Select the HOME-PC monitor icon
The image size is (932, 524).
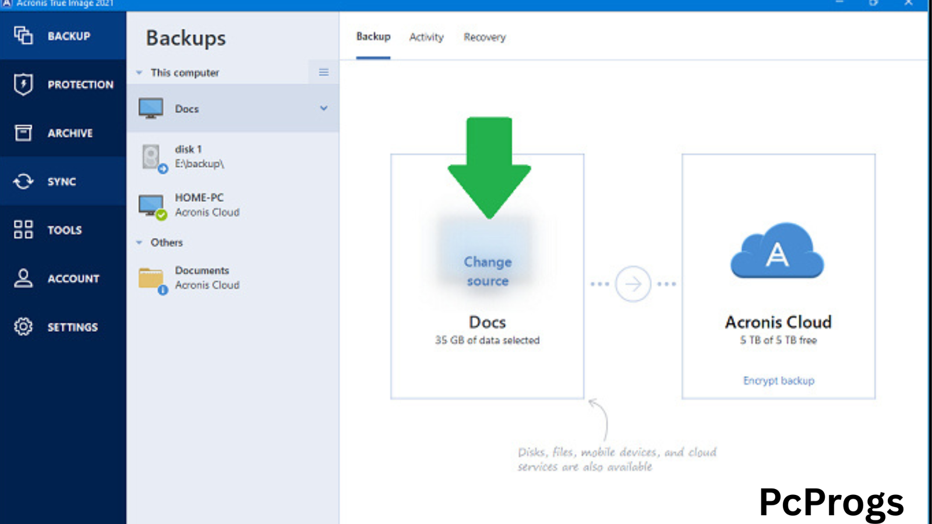[x=153, y=207]
